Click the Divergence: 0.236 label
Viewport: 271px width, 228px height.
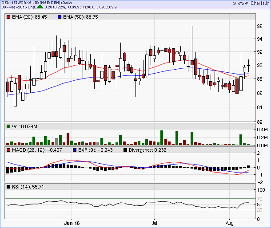click(147, 150)
